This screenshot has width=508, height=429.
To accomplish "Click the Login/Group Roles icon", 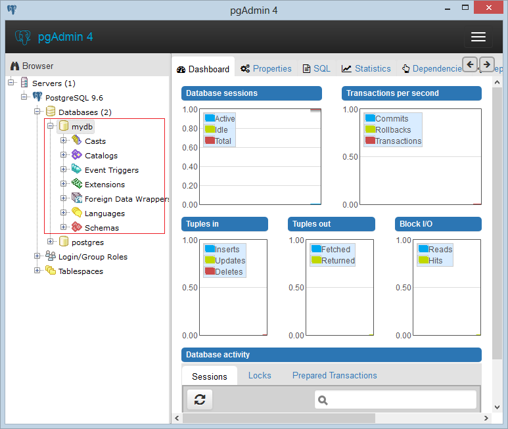I will pyautogui.click(x=50, y=256).
